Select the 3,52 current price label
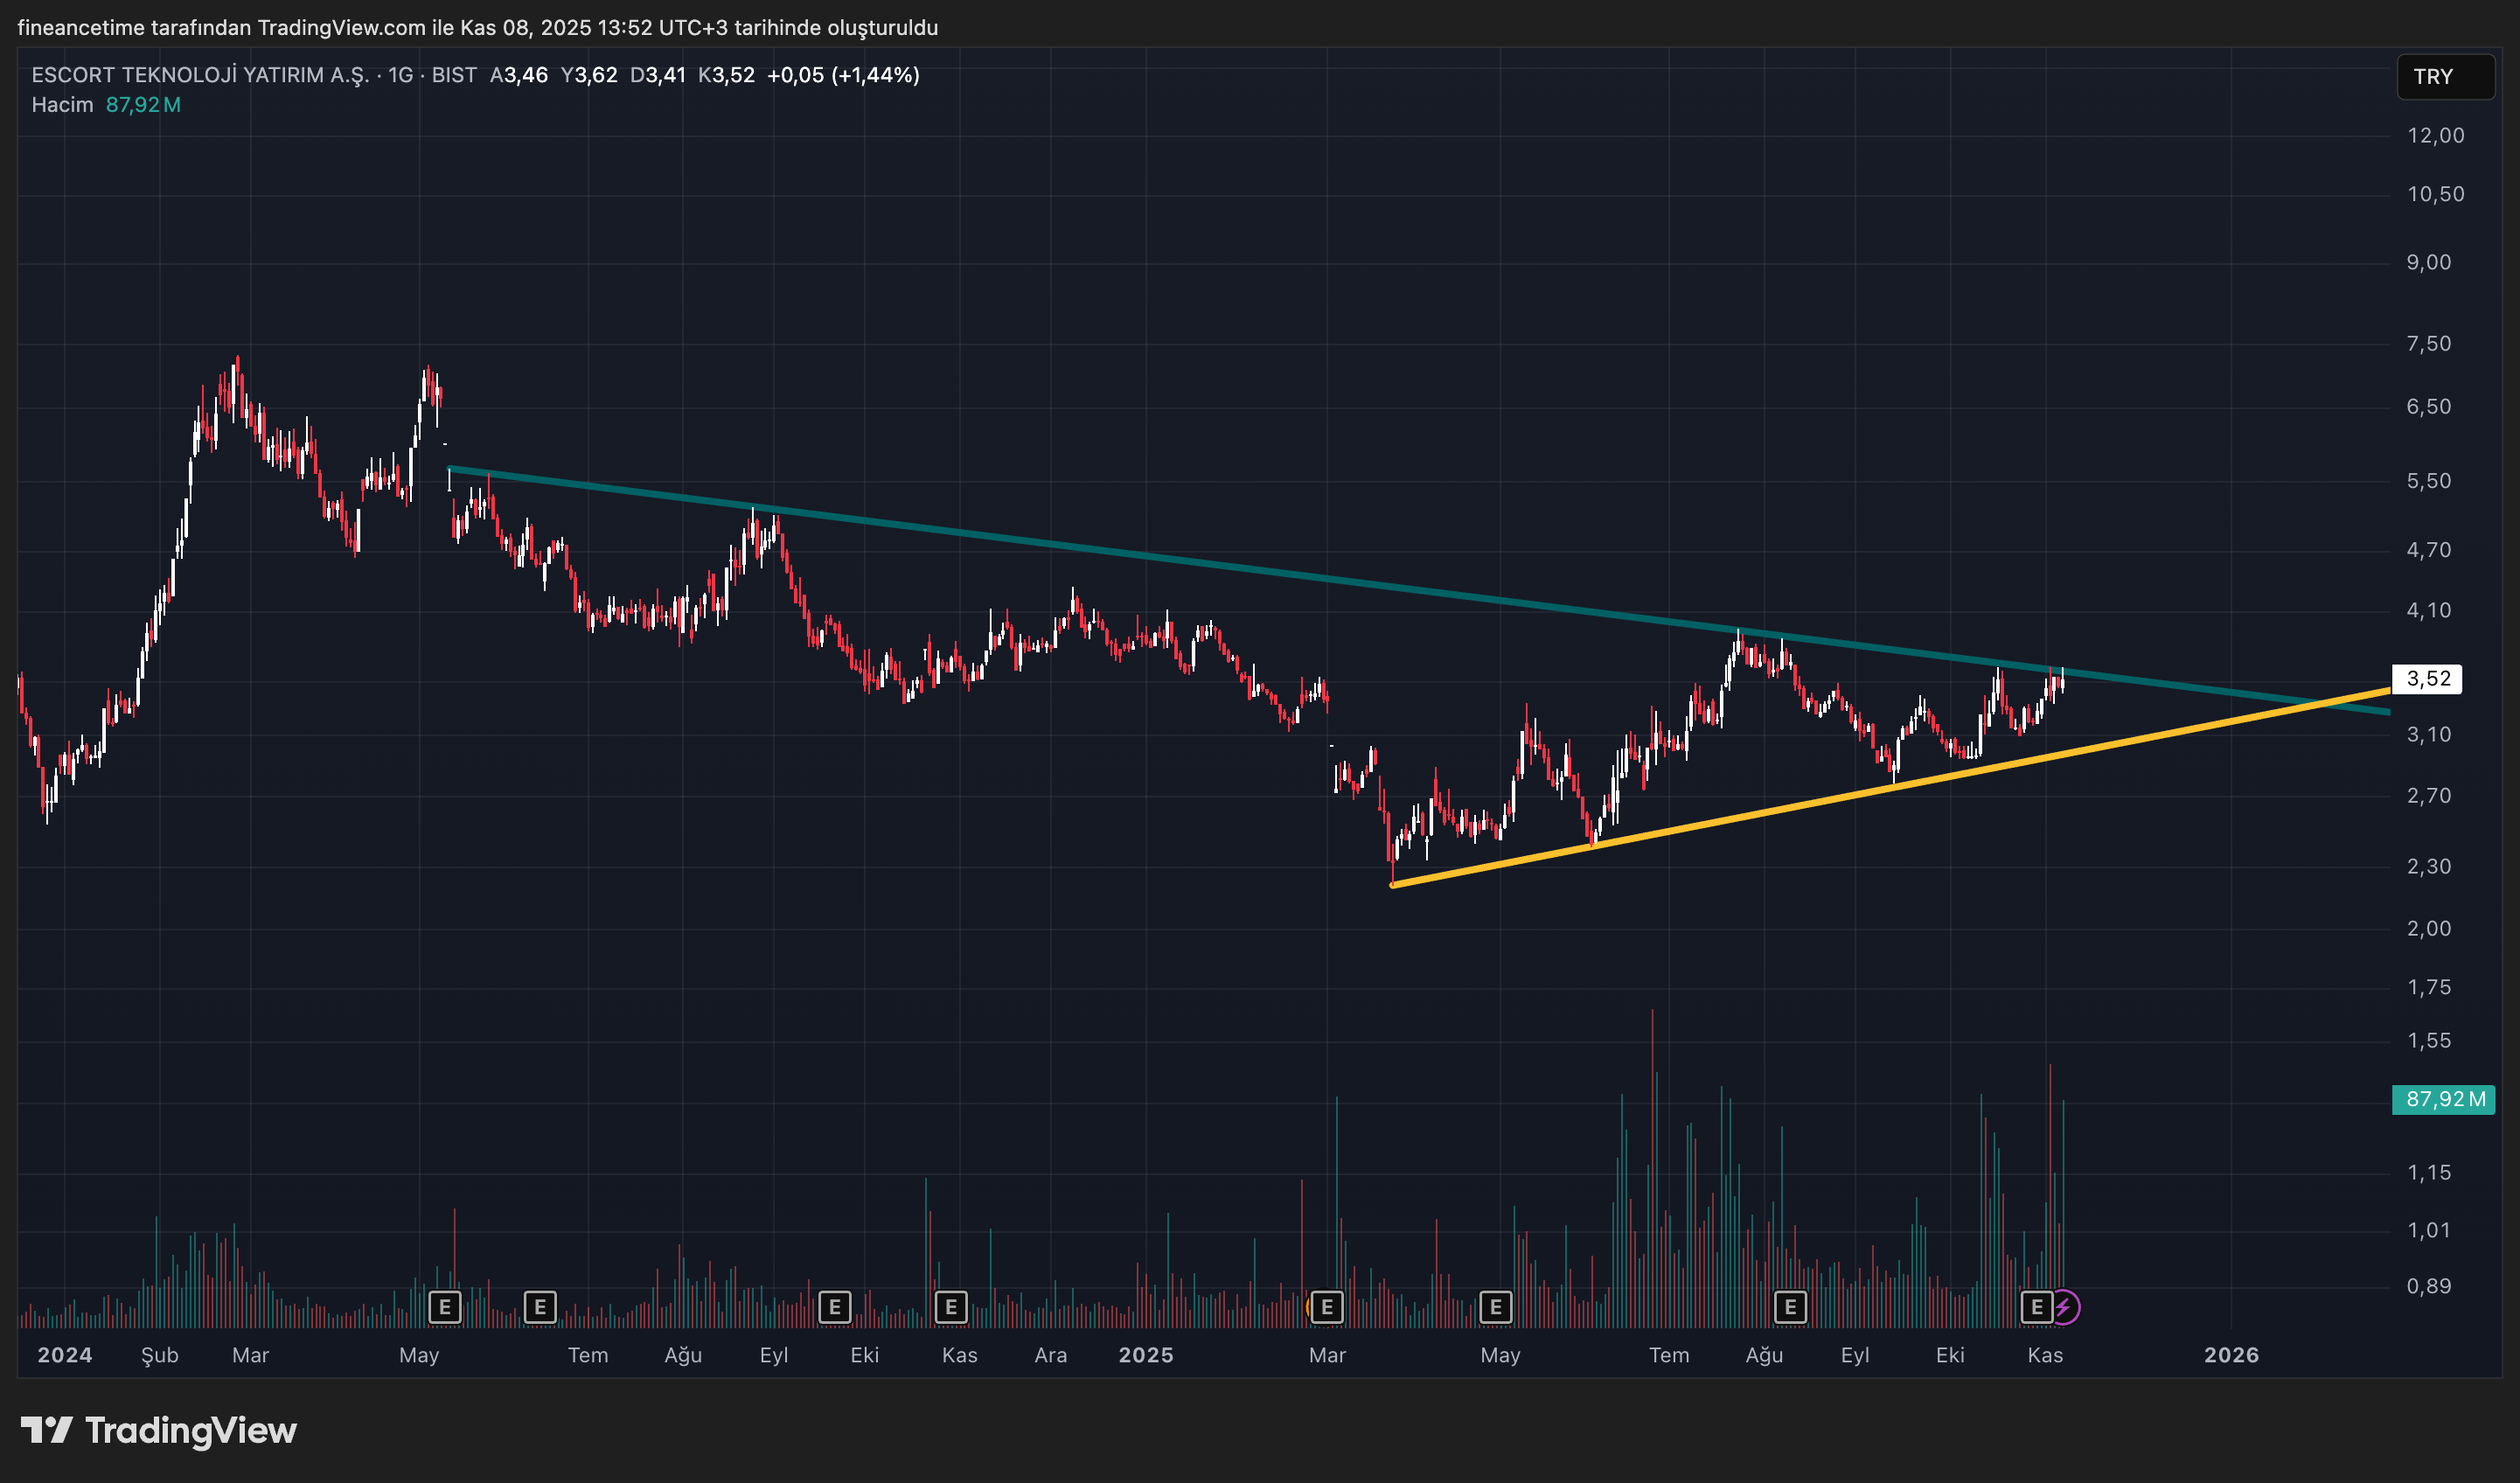This screenshot has height=1483, width=2520. point(2428,679)
